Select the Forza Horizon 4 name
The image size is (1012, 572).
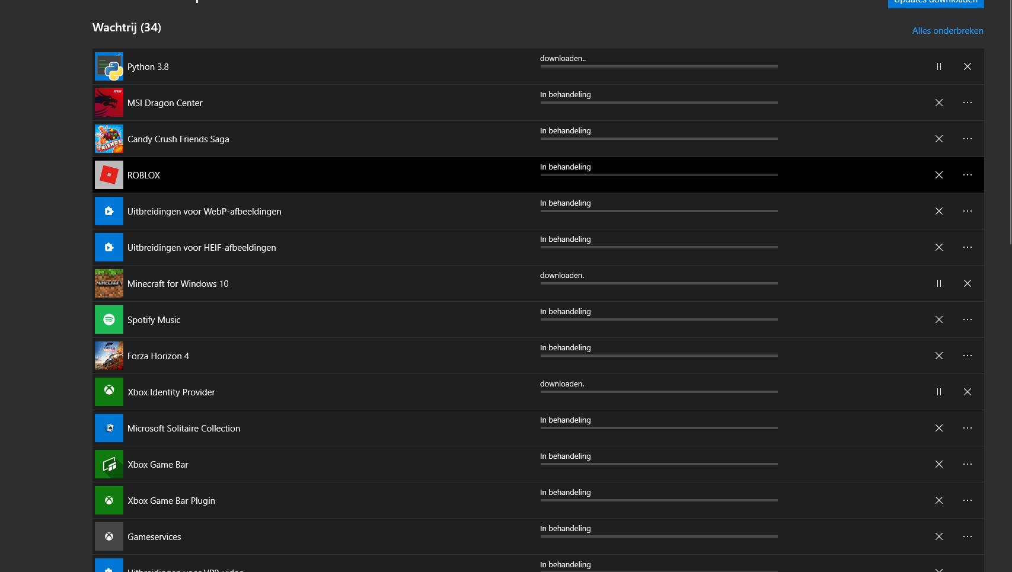click(158, 356)
